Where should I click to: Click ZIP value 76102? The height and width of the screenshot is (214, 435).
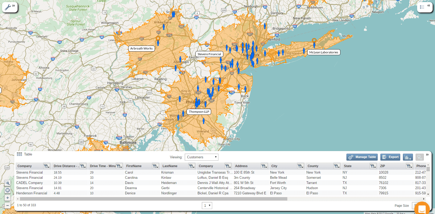383,183
